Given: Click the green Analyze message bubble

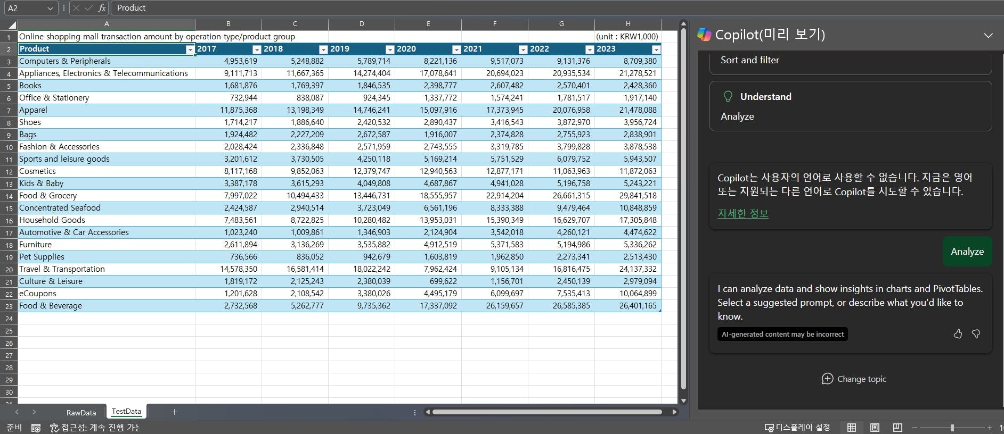Looking at the screenshot, I should click(x=967, y=252).
